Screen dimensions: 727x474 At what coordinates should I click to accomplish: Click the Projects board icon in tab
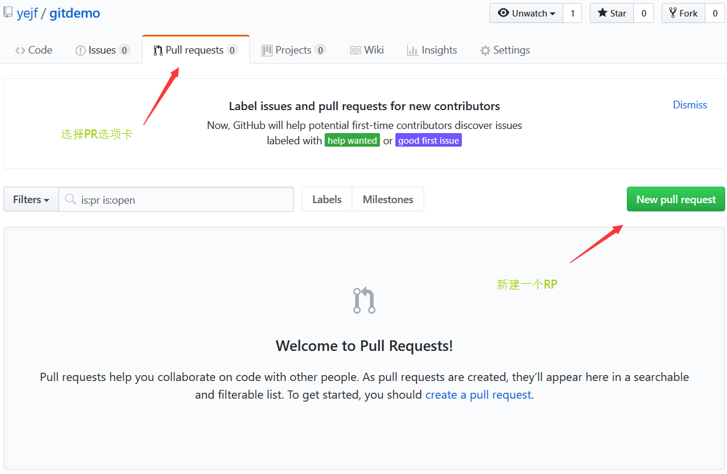click(267, 51)
